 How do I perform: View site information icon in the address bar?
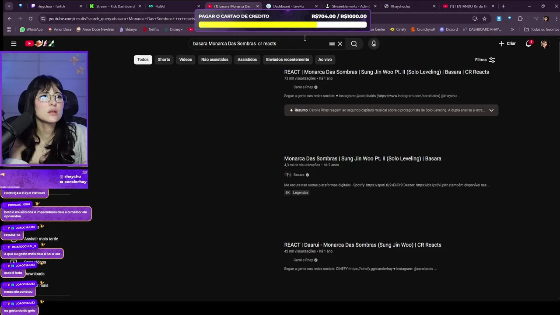43,19
